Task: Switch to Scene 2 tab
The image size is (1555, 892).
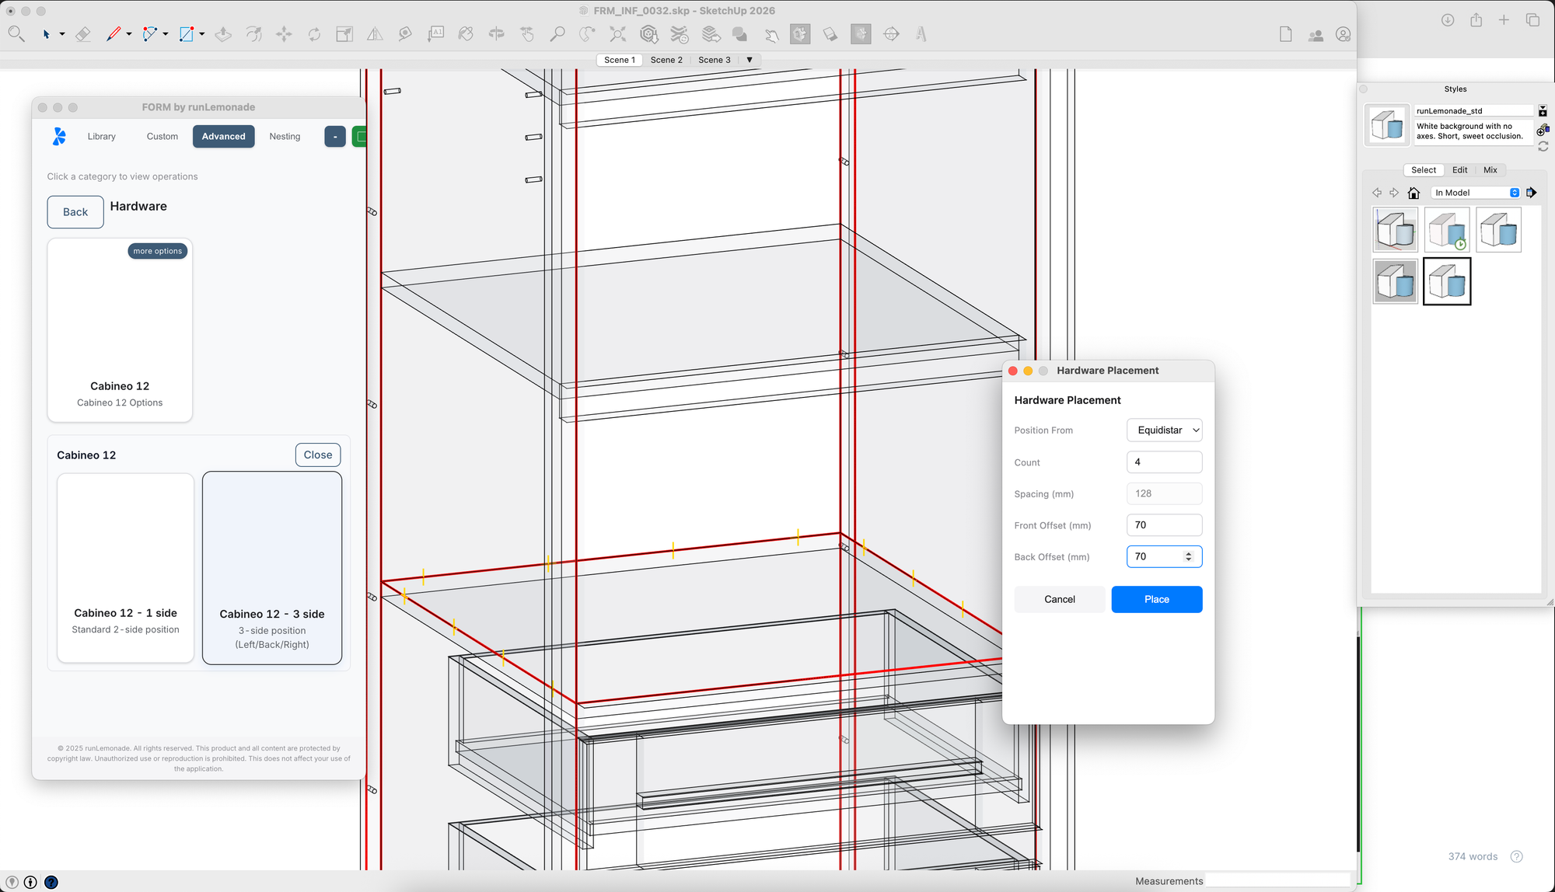Action: pos(666,60)
